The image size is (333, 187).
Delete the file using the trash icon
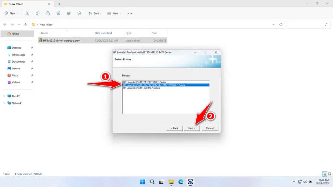tap(79, 13)
